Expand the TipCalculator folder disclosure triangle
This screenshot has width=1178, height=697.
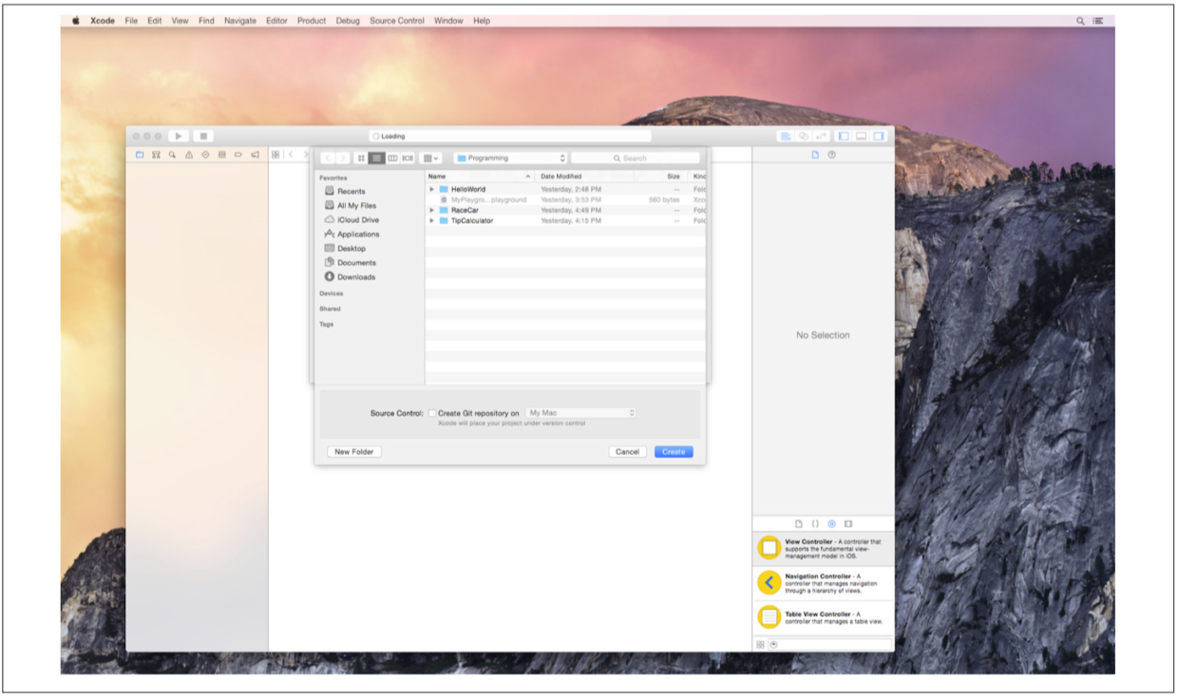pyautogui.click(x=432, y=220)
